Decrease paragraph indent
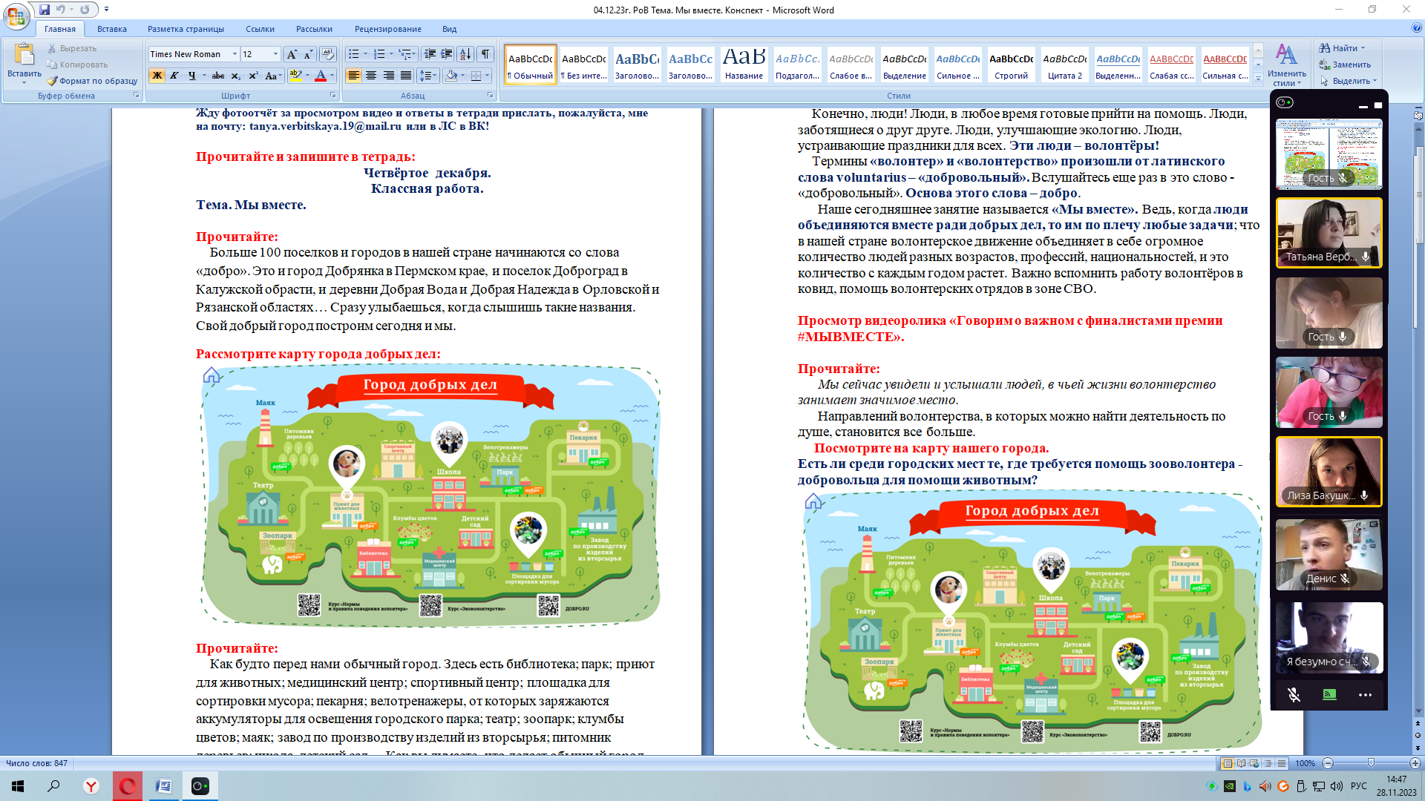Screen dimensions: 1425x801 click(x=430, y=54)
